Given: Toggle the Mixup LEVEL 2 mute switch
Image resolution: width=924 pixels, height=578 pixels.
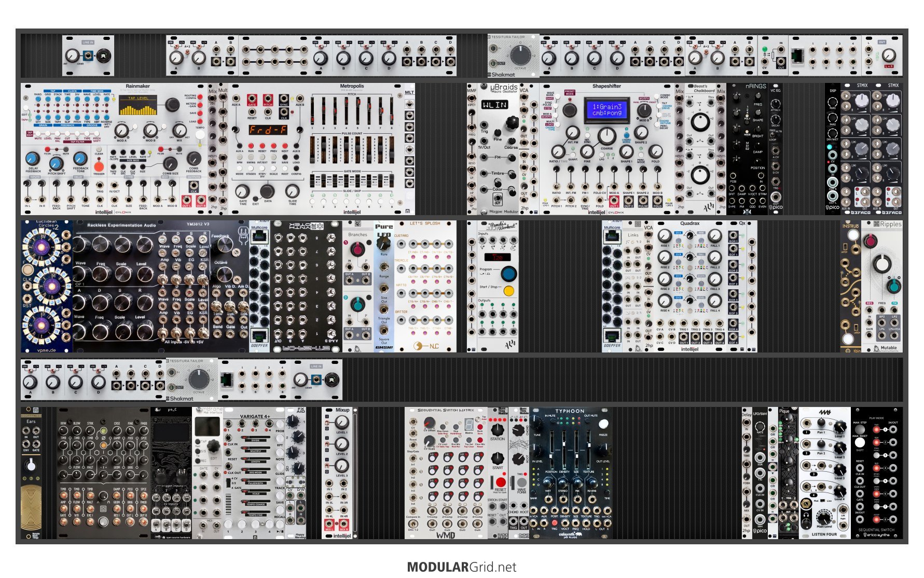Looking at the screenshot, I should [x=328, y=444].
